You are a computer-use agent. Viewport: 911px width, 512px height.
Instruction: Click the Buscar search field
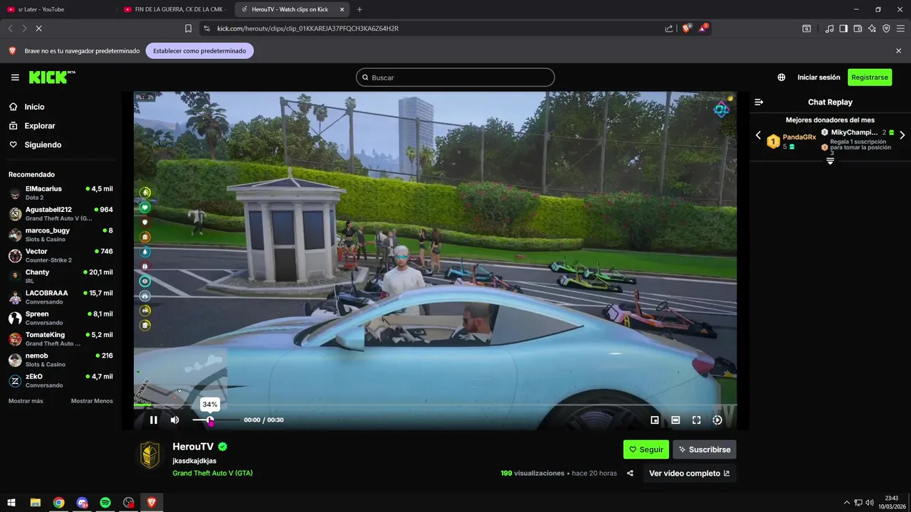pyautogui.click(x=455, y=78)
